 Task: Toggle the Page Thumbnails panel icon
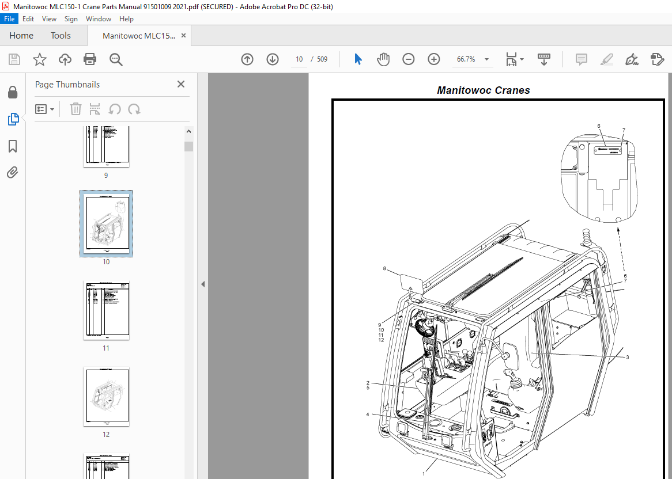[x=13, y=119]
